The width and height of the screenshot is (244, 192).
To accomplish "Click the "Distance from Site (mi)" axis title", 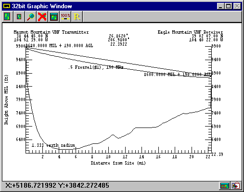I will [118, 163].
